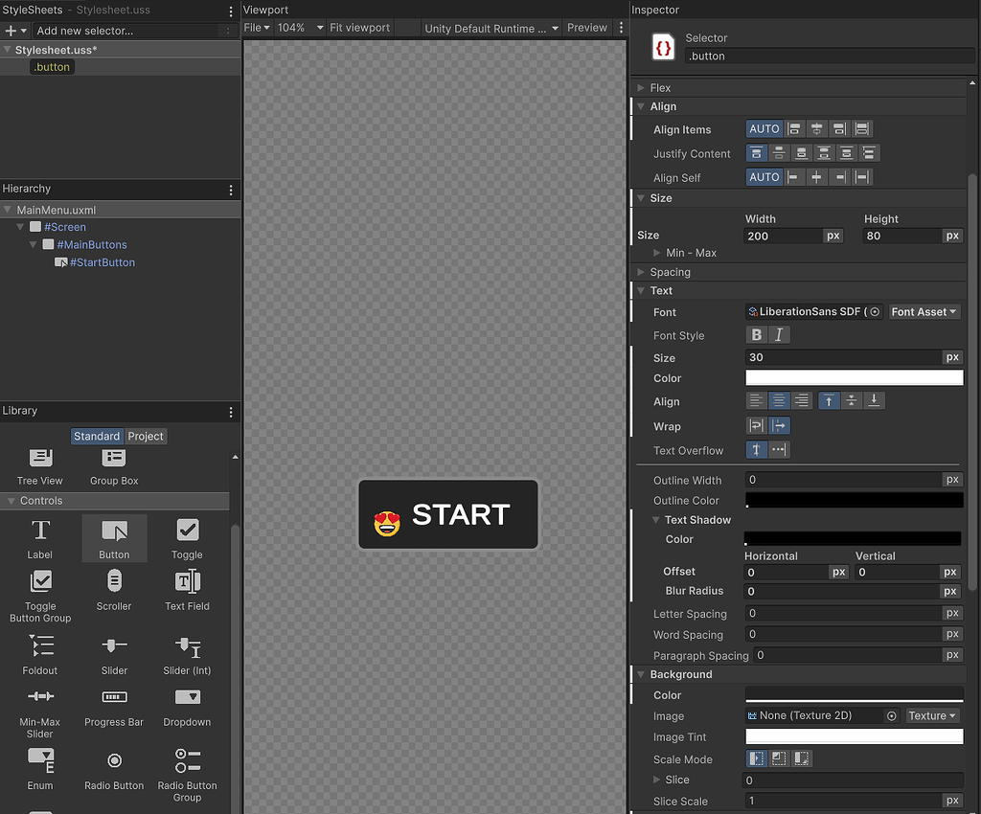Open the viewport zoom percentage dropdown
The image size is (981, 814).
(x=298, y=28)
